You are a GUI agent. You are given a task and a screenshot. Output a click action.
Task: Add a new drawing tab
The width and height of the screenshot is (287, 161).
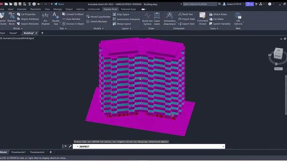click(x=42, y=33)
